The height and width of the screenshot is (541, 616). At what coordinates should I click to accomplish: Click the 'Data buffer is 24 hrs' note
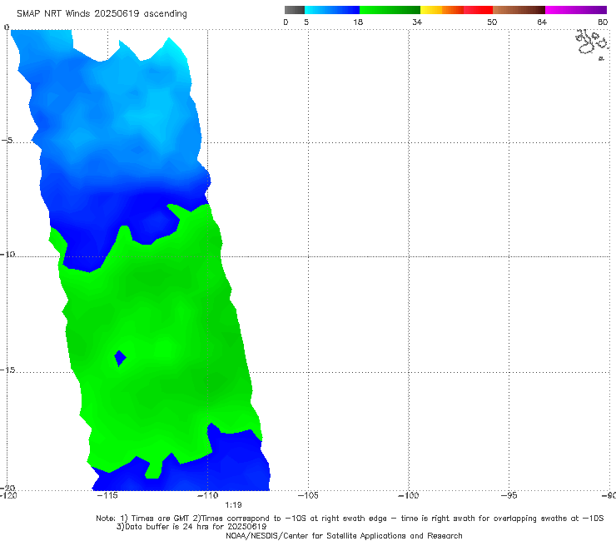[191, 527]
